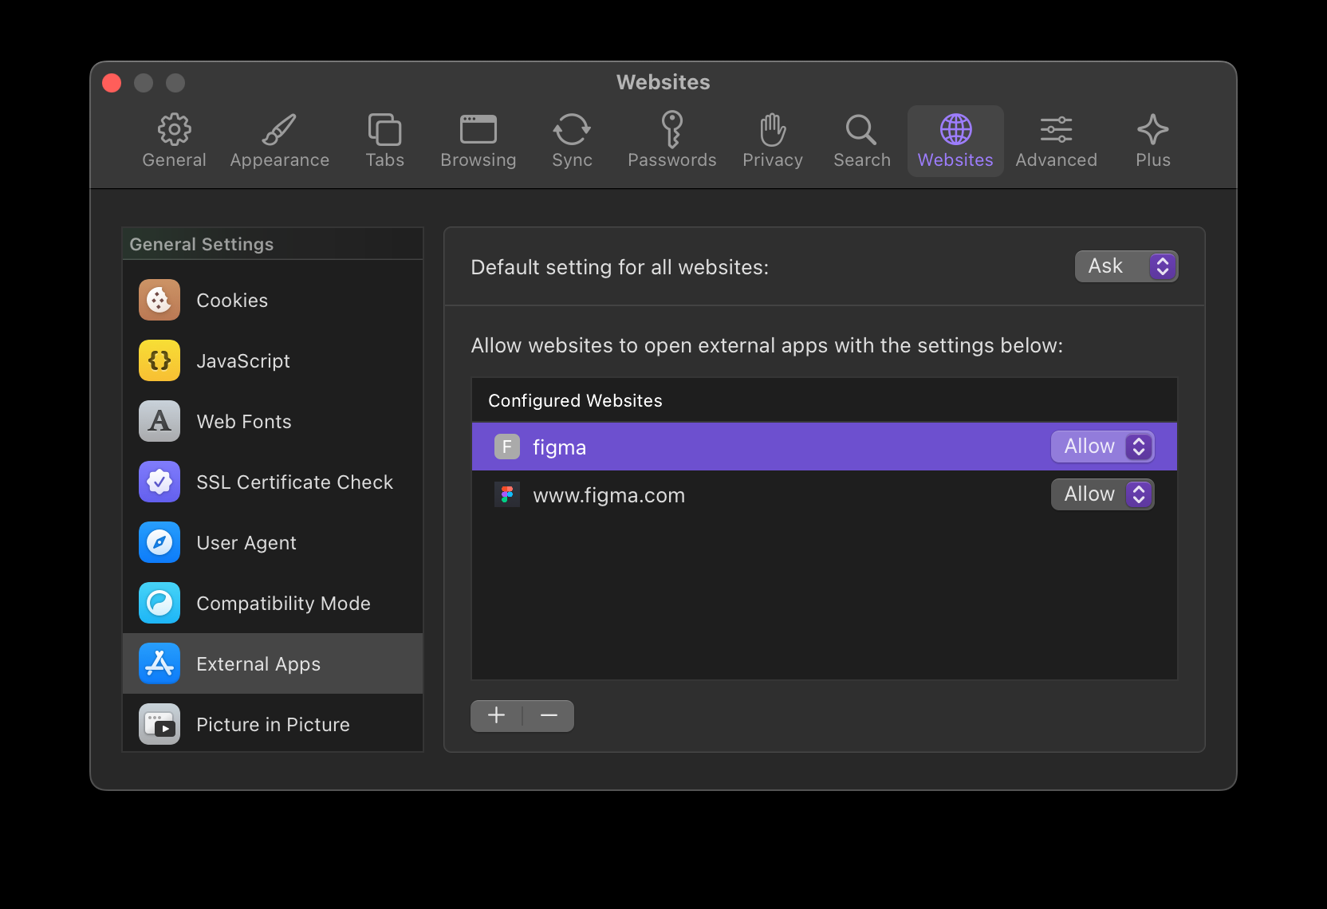Remove the selected website with minus

coord(549,715)
